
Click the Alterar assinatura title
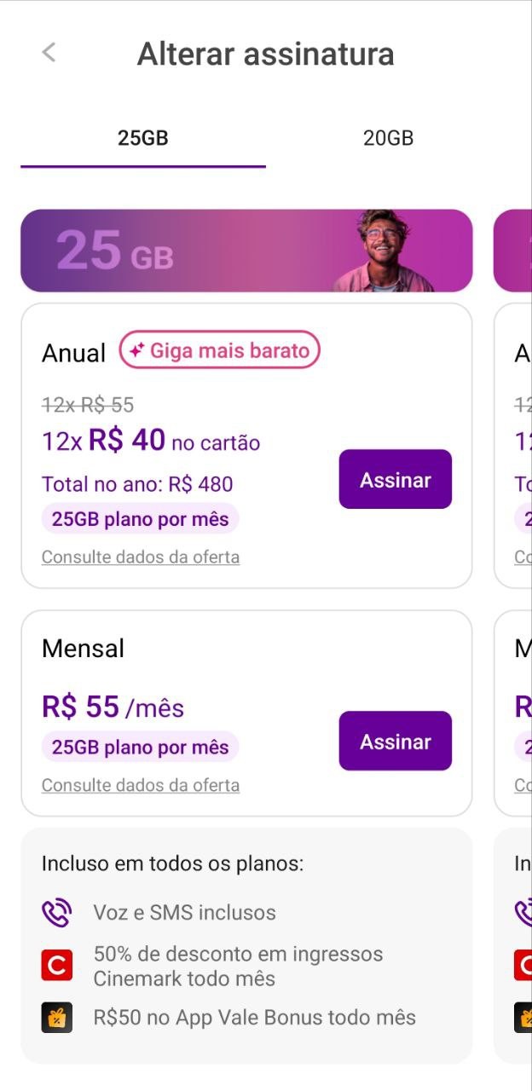click(x=265, y=54)
